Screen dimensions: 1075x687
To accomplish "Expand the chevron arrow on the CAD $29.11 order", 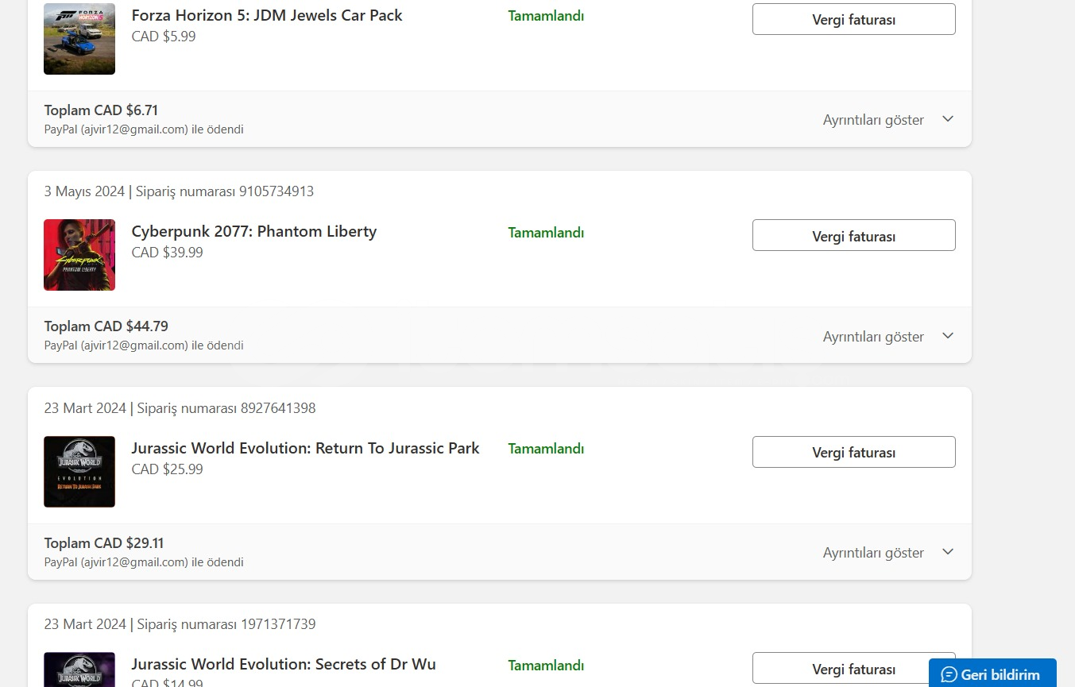I will pos(947,552).
